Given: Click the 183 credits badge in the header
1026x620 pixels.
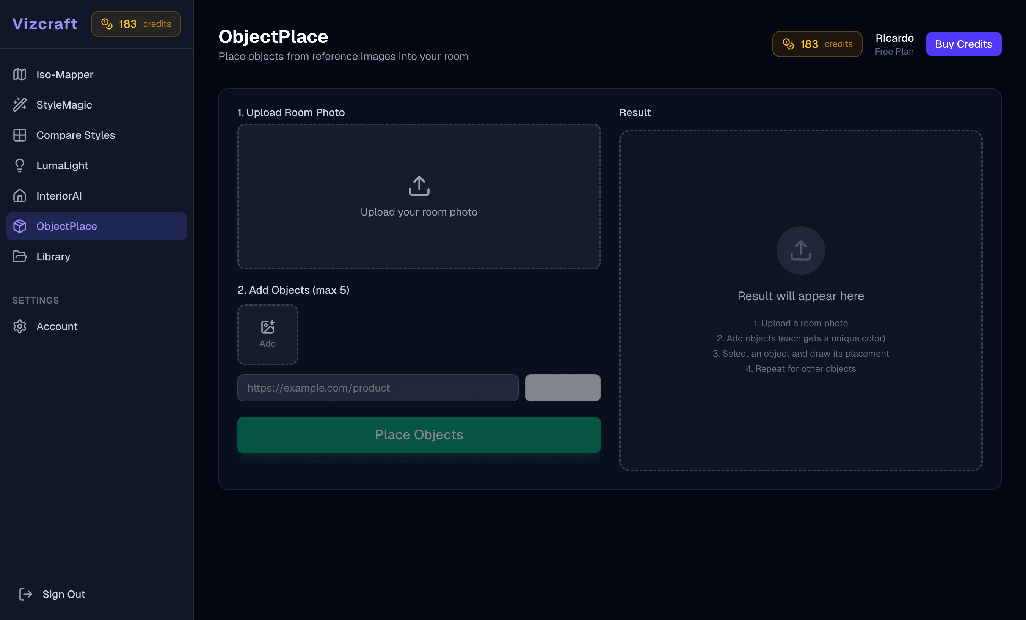Looking at the screenshot, I should (x=817, y=44).
